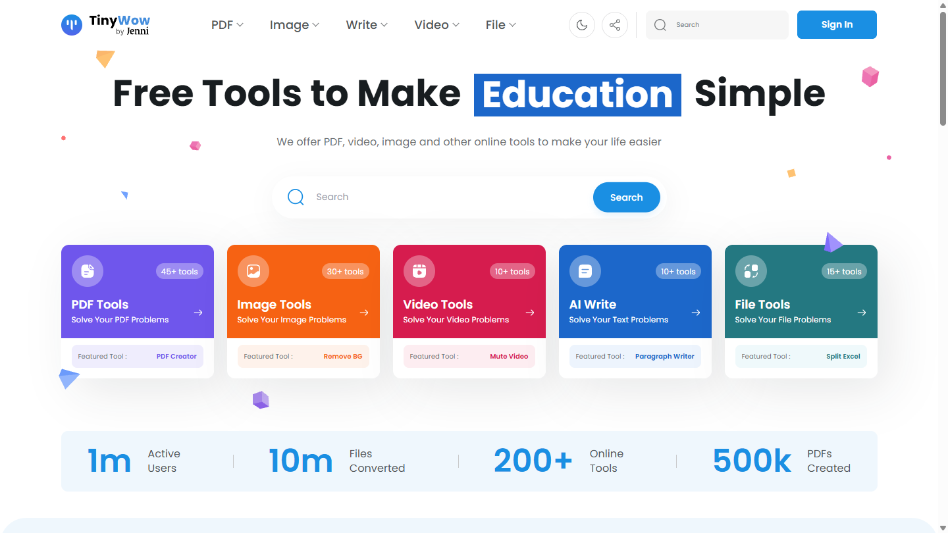Click the Video Tools film icon
948x533 pixels.
point(419,271)
